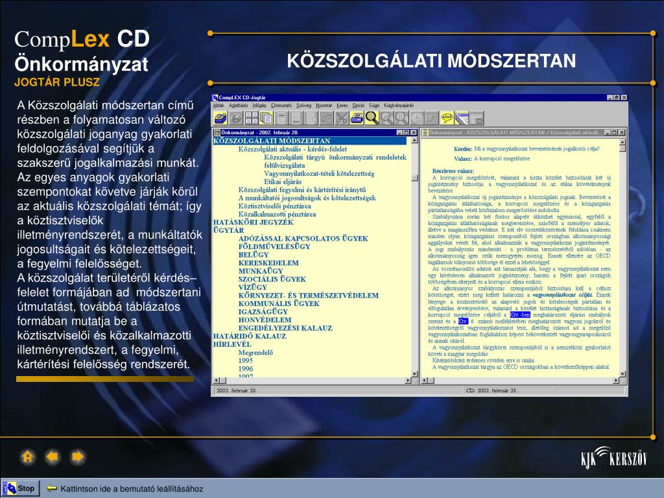Screen dimensions: 664x498
Task: Click 'Önkormányzat - 2002. február 28.' pane title
Action: 259,132
